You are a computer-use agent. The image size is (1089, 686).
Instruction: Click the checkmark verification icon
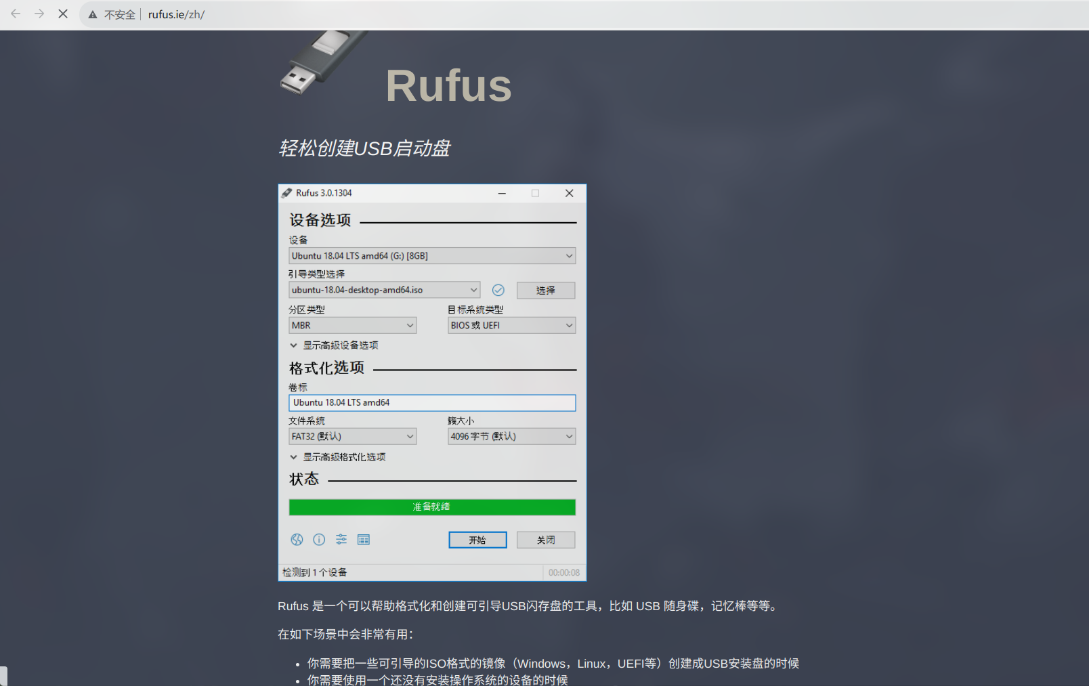[x=498, y=290]
